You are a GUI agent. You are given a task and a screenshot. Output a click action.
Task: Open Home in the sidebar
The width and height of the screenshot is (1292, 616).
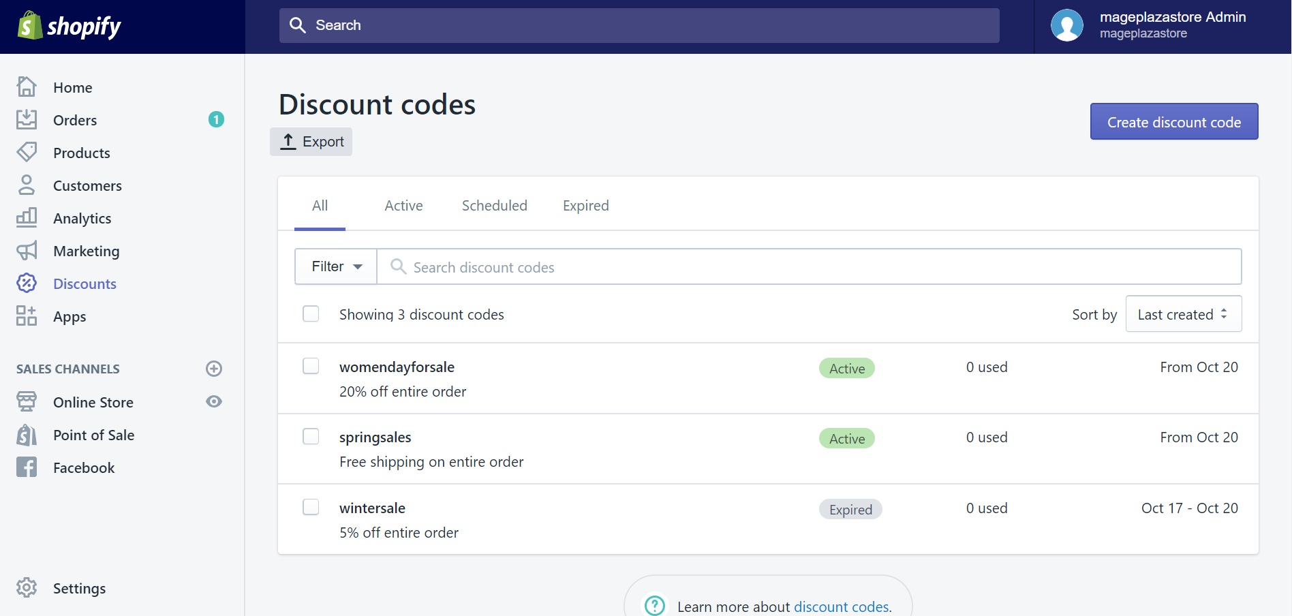point(73,87)
